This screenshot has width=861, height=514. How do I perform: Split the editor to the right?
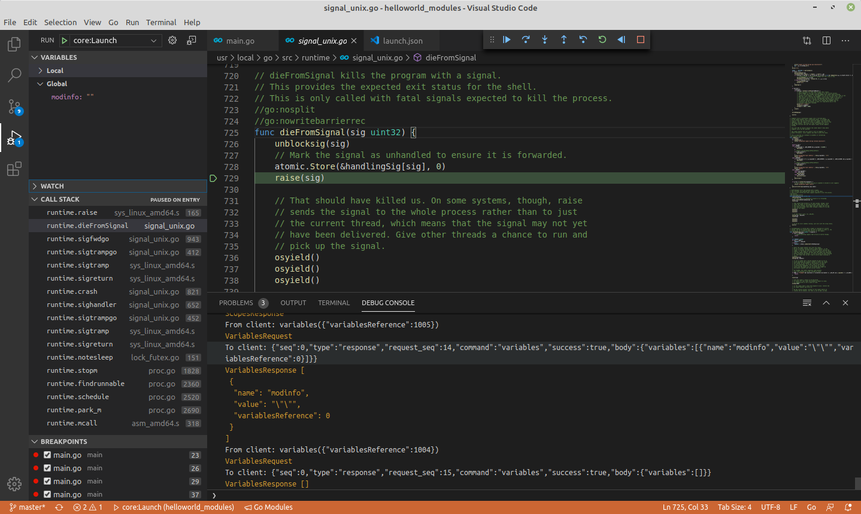[826, 41]
